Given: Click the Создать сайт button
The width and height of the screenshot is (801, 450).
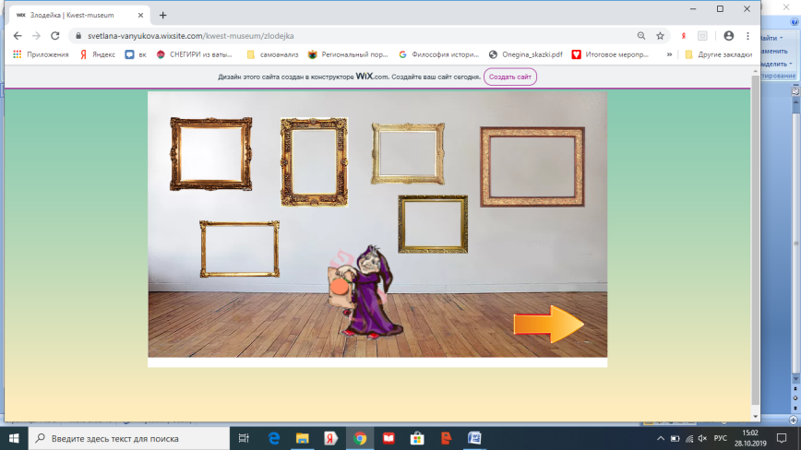Looking at the screenshot, I should [x=509, y=77].
